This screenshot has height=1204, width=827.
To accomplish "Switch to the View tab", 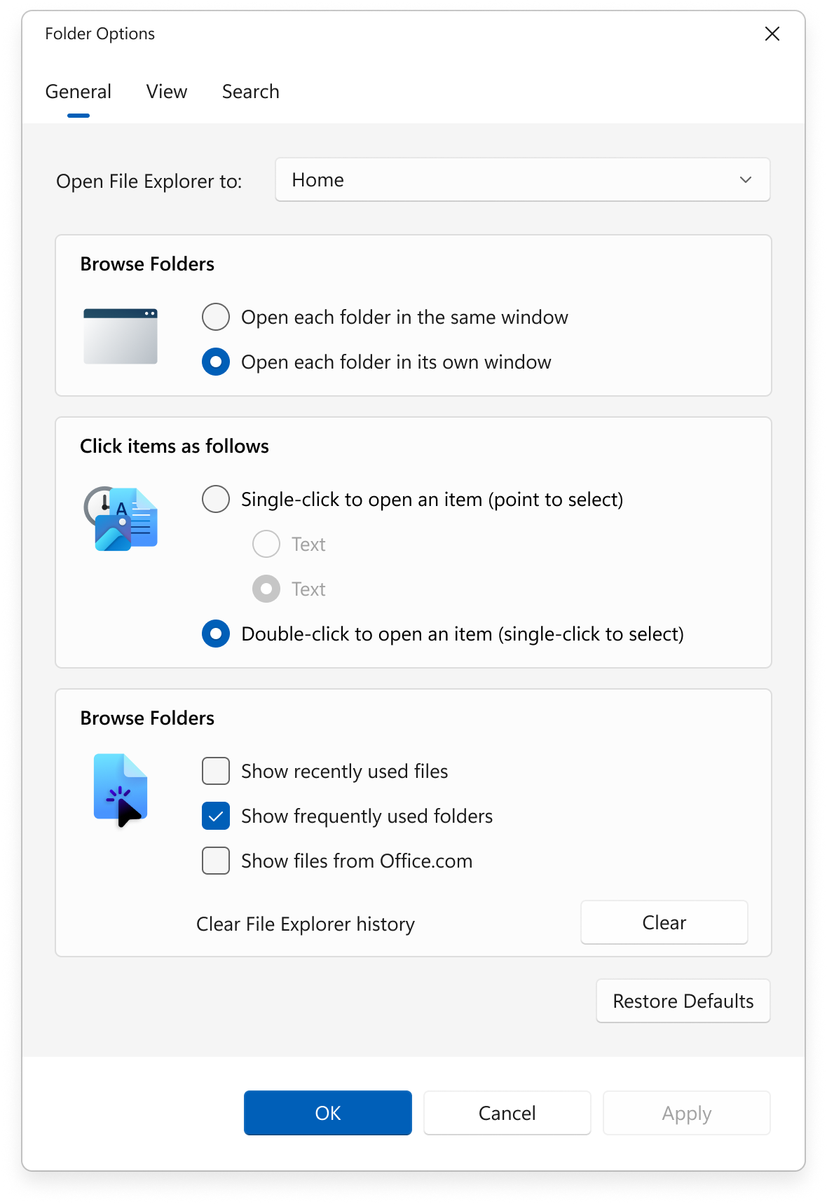I will (x=166, y=91).
